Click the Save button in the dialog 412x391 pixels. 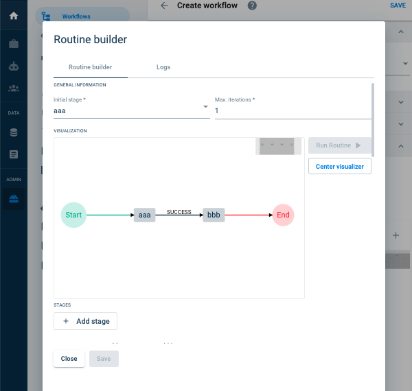[x=104, y=359]
